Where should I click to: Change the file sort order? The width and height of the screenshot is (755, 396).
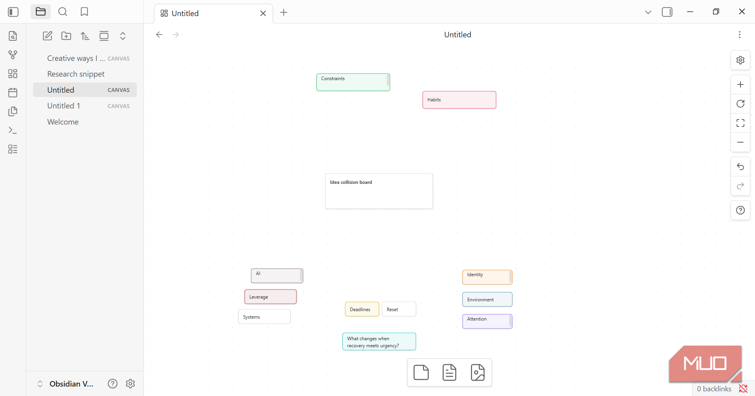85,36
